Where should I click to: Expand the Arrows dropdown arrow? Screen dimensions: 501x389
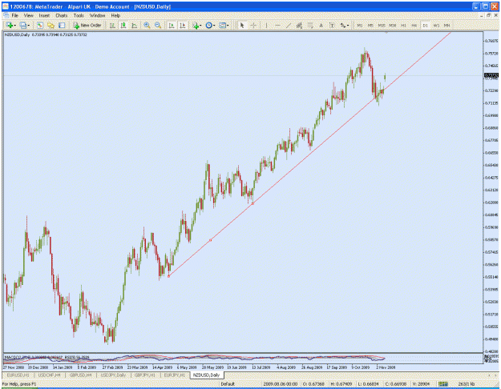348,26
